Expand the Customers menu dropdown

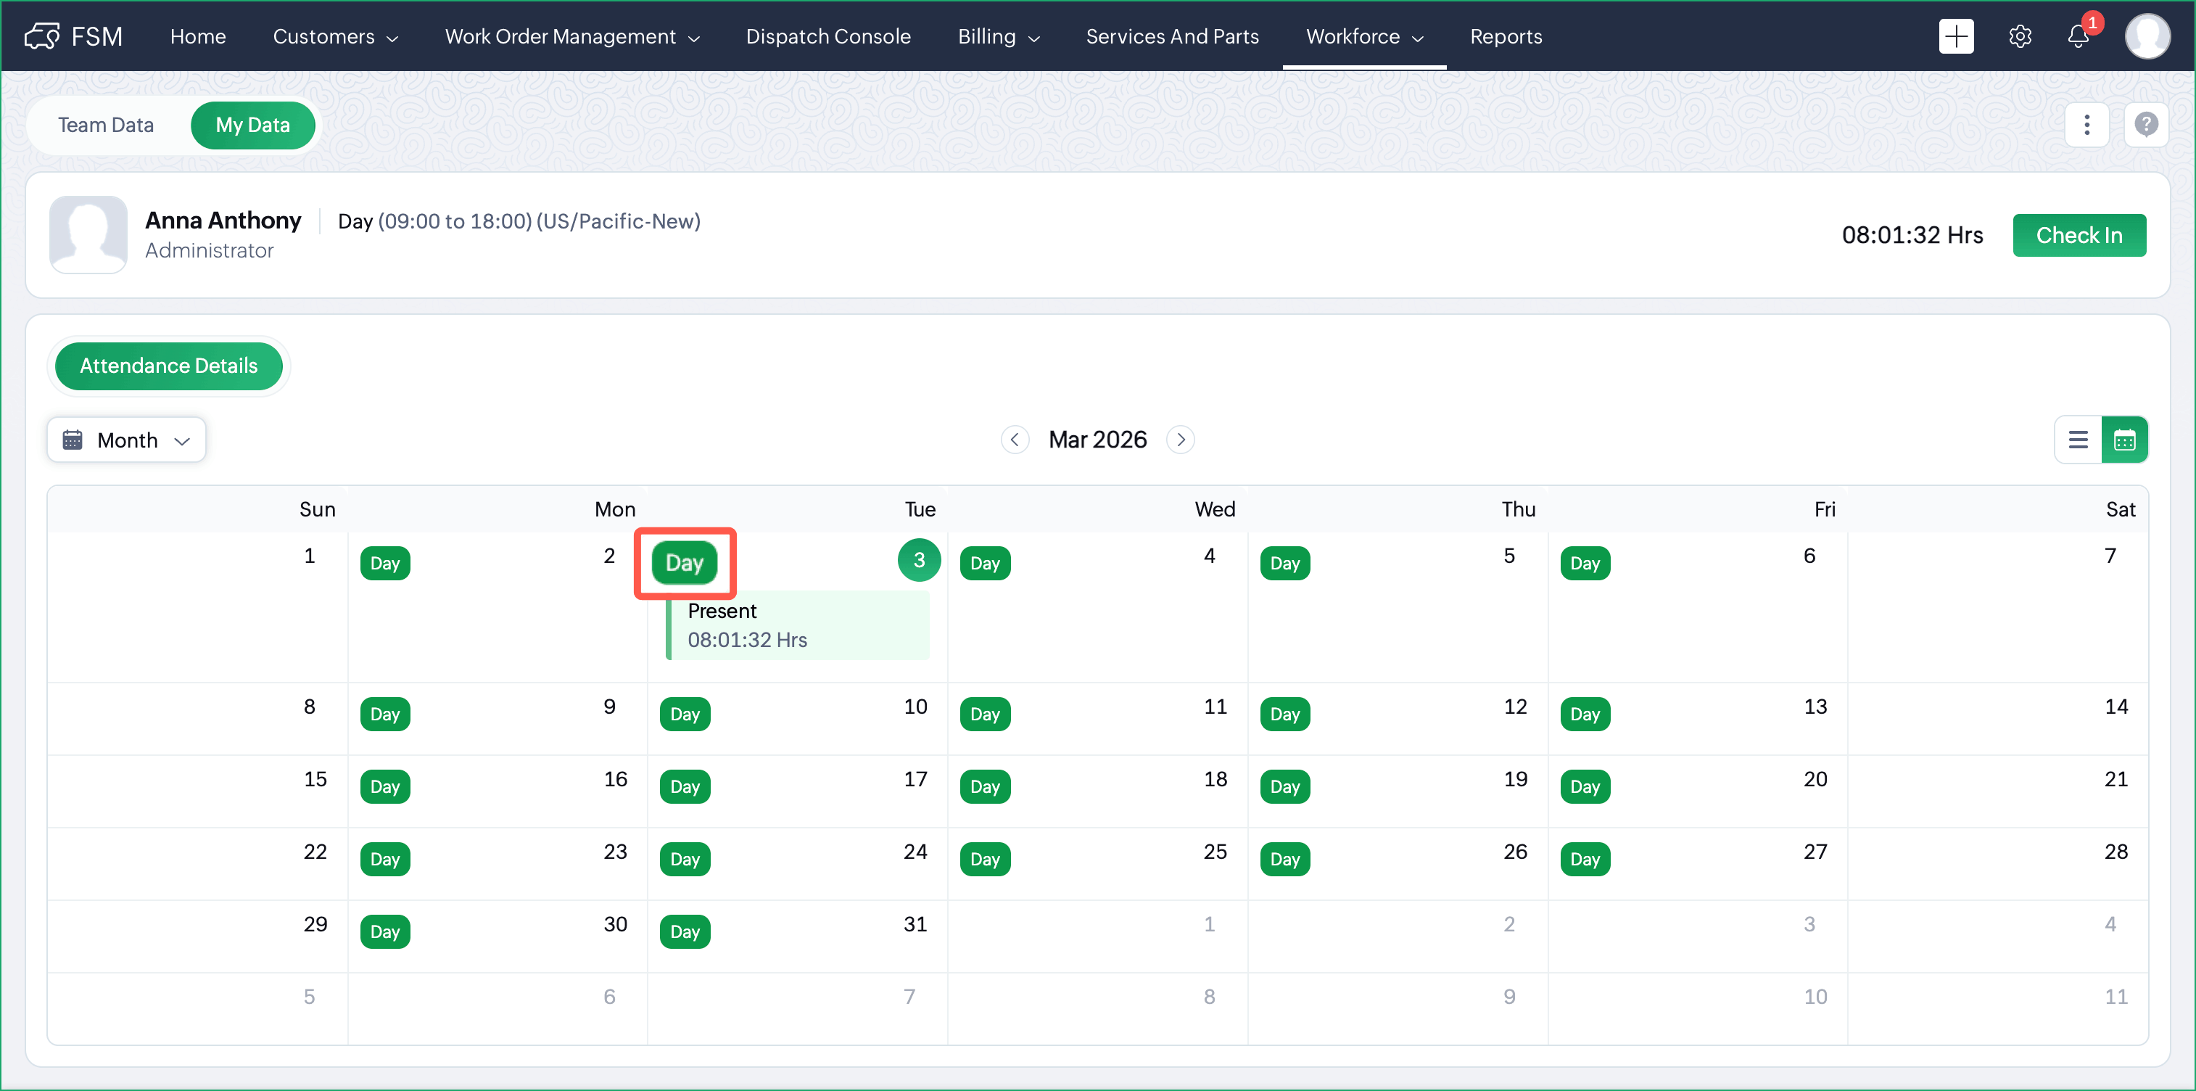point(335,37)
